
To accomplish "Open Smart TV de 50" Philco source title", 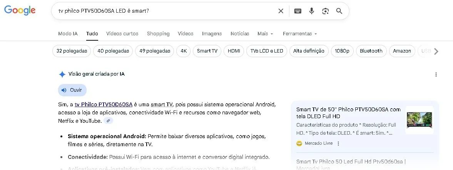I will click(348, 113).
